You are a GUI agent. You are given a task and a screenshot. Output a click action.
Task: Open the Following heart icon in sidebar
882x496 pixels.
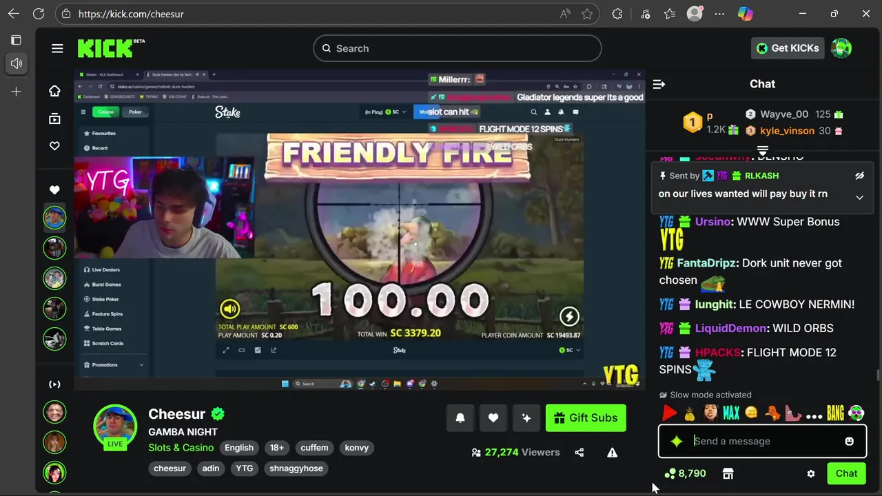pyautogui.click(x=54, y=146)
